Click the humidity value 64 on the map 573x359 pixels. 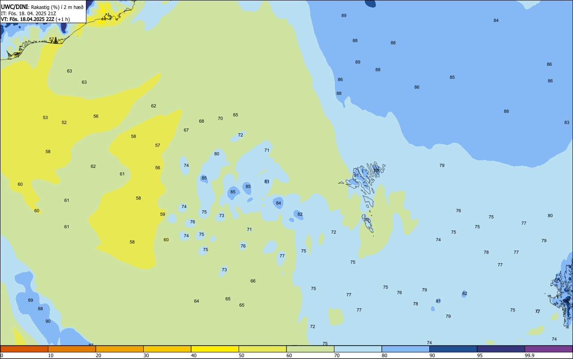coord(197,301)
